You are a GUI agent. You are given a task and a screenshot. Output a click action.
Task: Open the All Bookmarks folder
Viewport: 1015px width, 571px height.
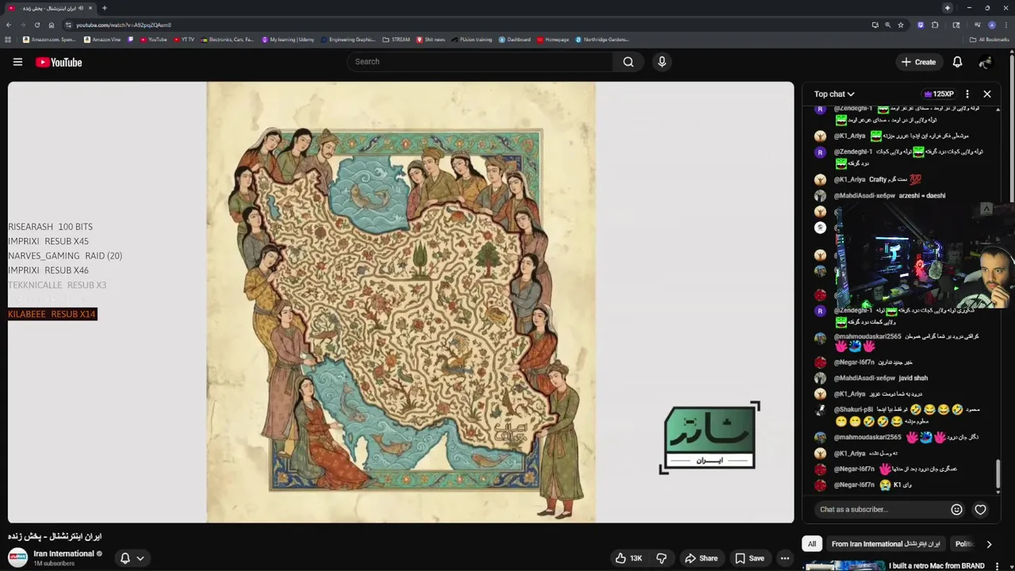(x=990, y=39)
